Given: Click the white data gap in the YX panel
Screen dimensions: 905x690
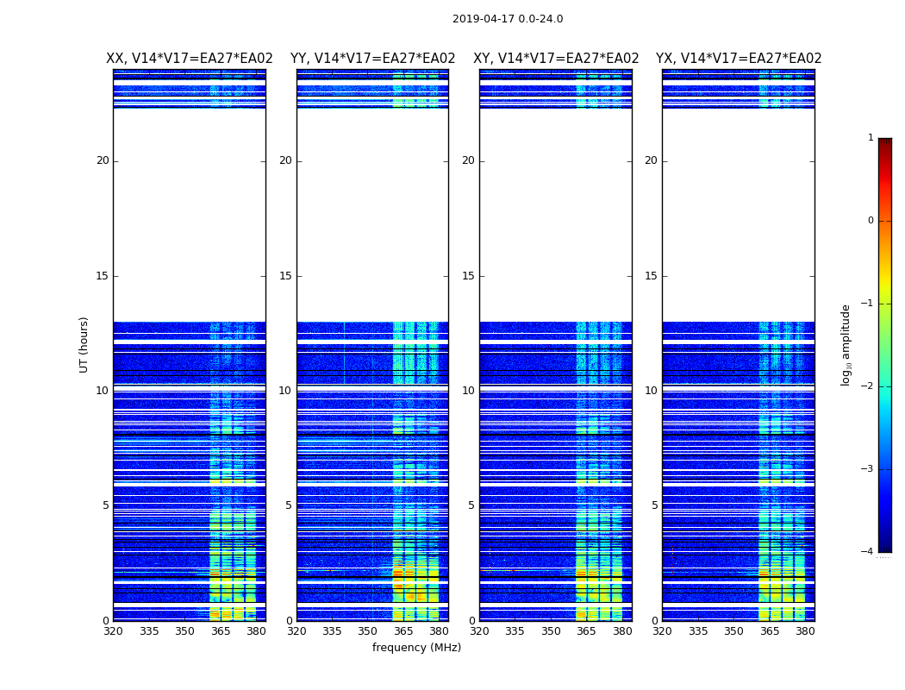Looking at the screenshot, I should click(x=738, y=215).
